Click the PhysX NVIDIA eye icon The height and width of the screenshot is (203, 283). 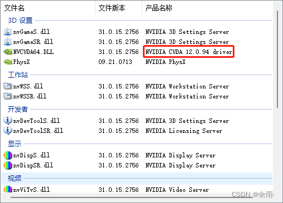(8, 62)
